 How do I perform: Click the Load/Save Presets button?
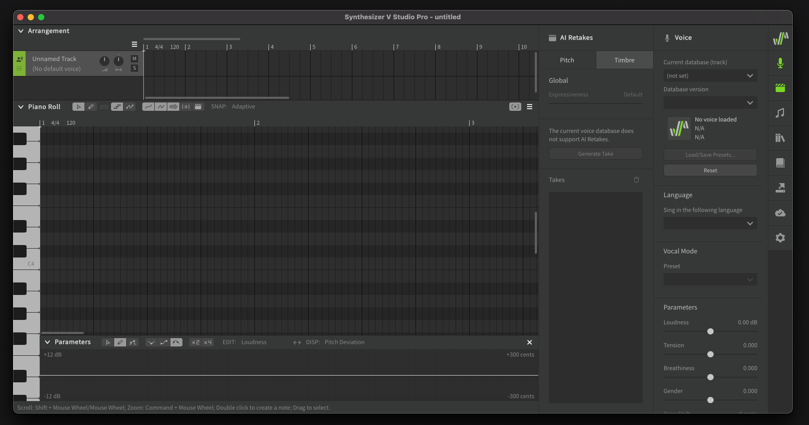click(710, 154)
